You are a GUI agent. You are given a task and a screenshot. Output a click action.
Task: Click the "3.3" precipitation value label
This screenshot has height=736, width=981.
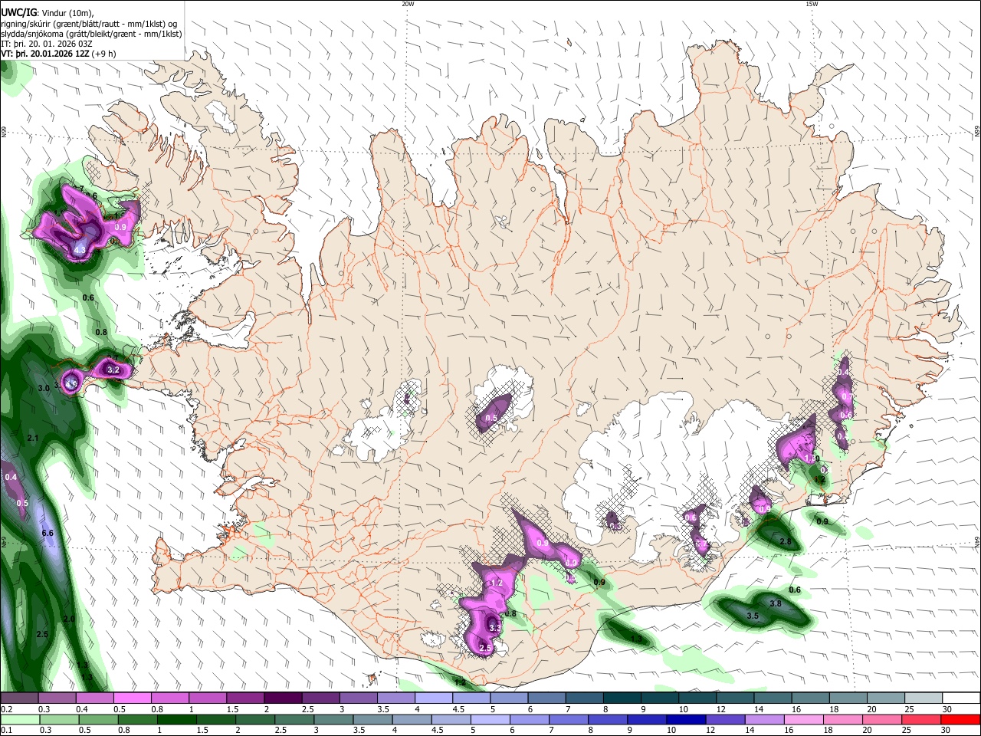494,628
